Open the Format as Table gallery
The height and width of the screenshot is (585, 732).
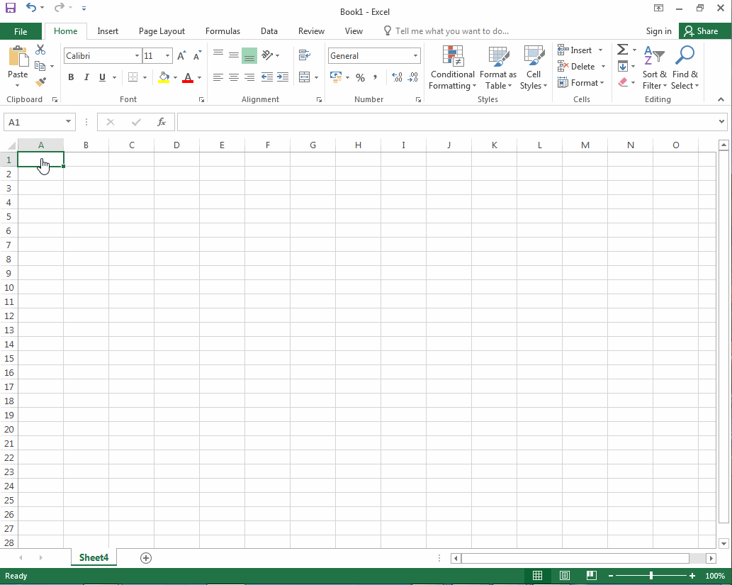[x=497, y=68]
